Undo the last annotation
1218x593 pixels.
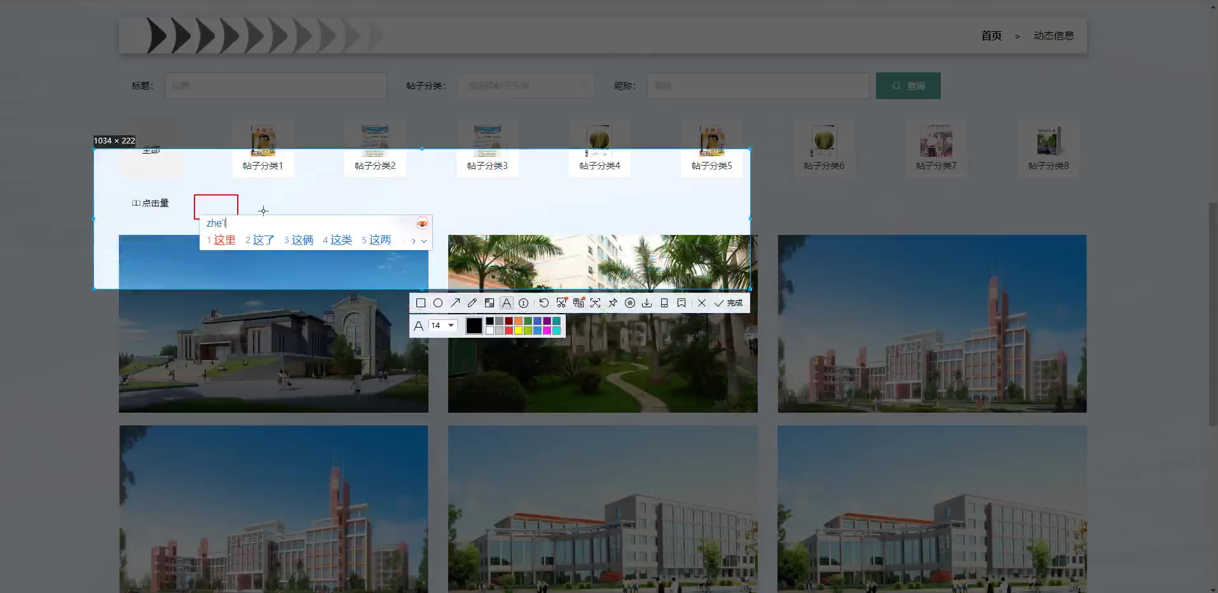544,303
